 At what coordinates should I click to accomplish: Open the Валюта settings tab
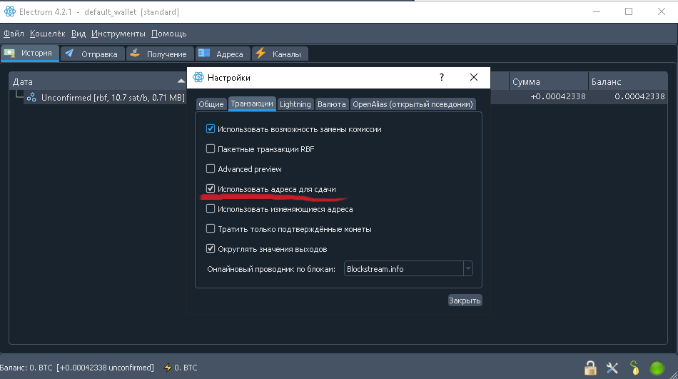point(332,104)
